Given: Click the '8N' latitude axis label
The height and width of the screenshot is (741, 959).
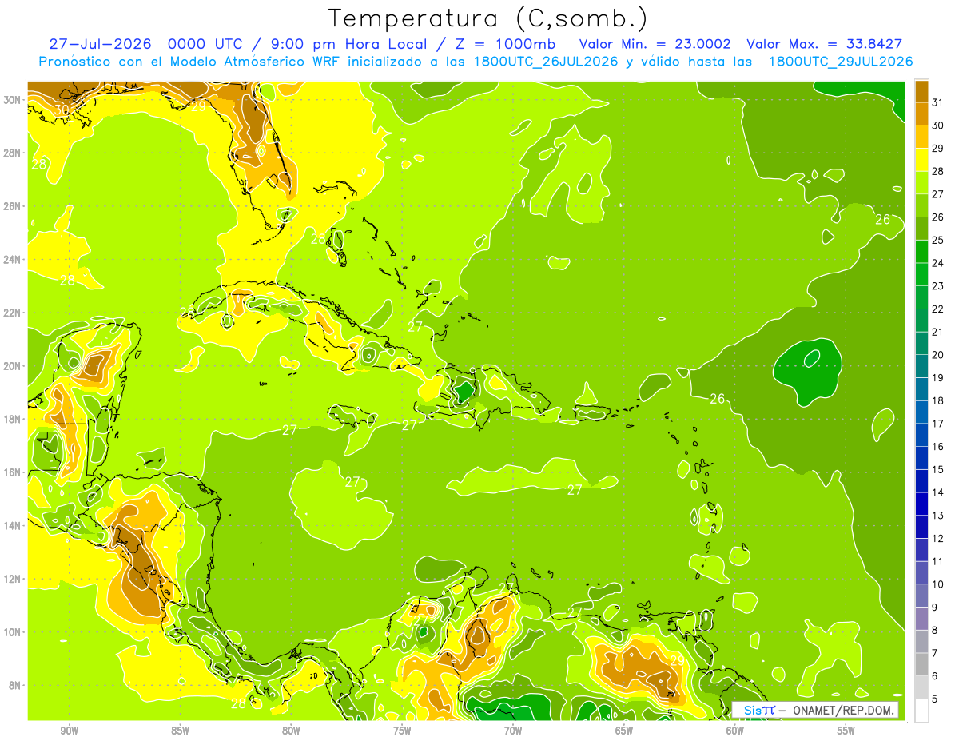Looking at the screenshot, I should point(16,686).
